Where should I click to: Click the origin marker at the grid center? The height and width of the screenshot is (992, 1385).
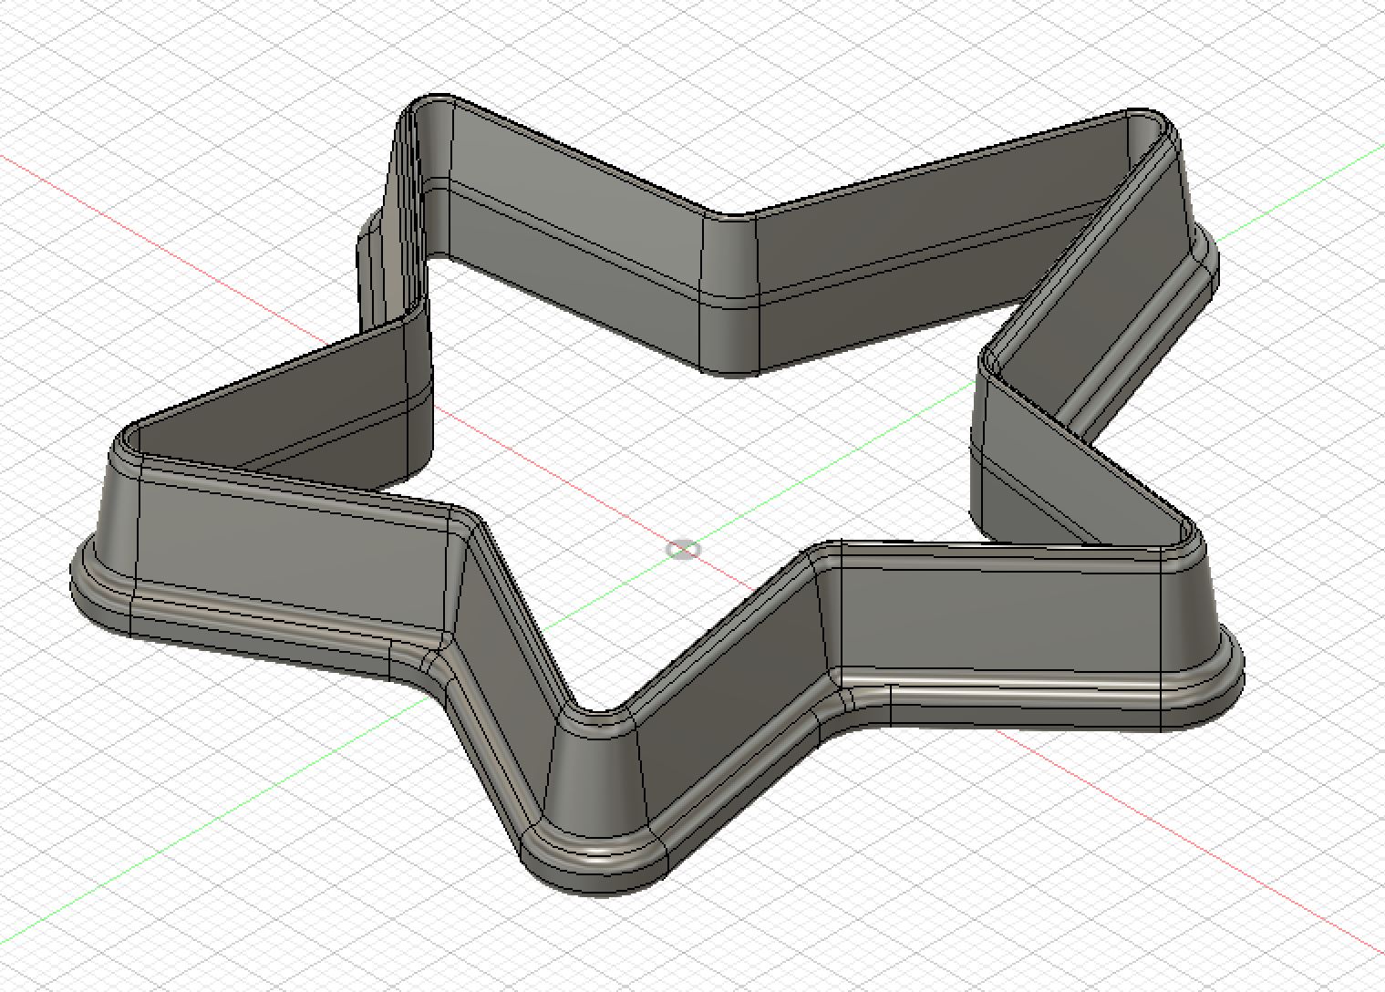pos(683,549)
